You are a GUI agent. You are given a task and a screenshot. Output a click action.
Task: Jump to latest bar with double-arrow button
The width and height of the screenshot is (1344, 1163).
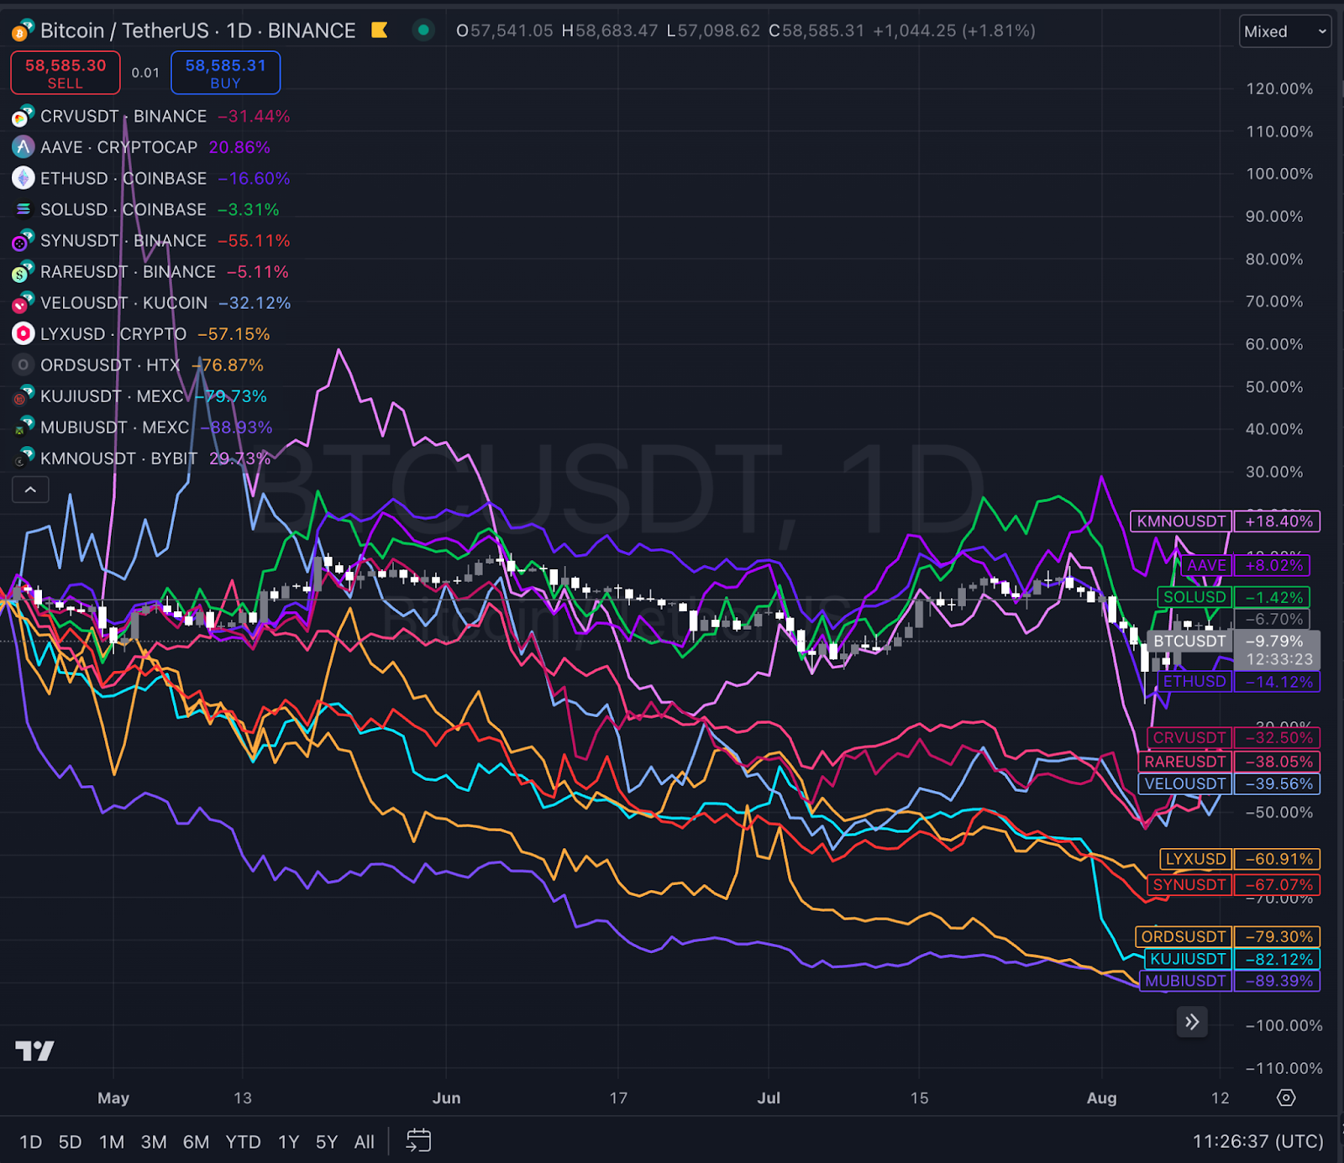[x=1192, y=1022]
